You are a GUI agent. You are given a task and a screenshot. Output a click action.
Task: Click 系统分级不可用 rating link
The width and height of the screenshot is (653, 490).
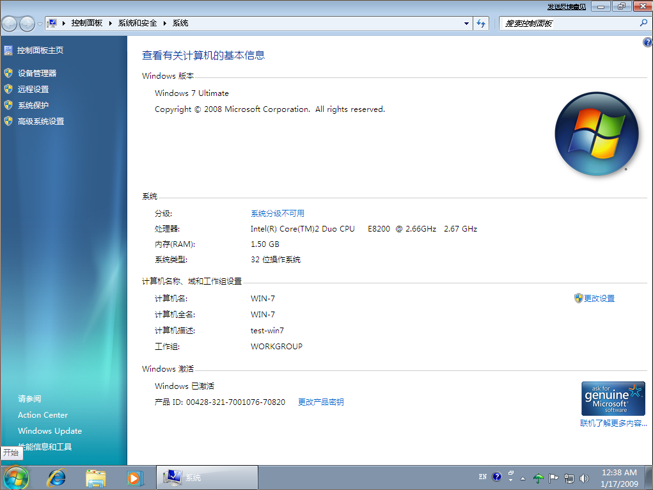tap(278, 213)
